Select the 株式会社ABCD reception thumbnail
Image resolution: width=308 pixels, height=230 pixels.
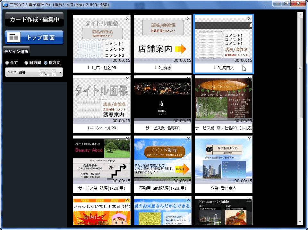click(223, 161)
